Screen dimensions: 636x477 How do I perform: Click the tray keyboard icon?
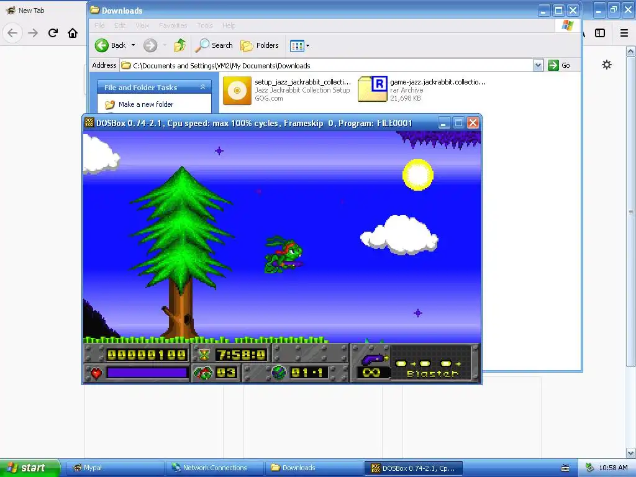(x=565, y=468)
